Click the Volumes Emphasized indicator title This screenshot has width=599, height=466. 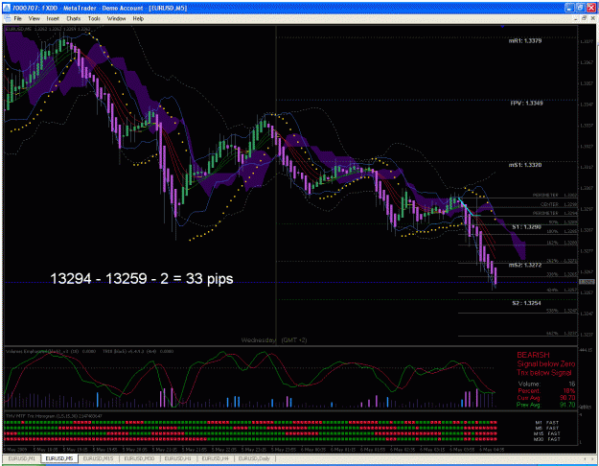point(51,351)
